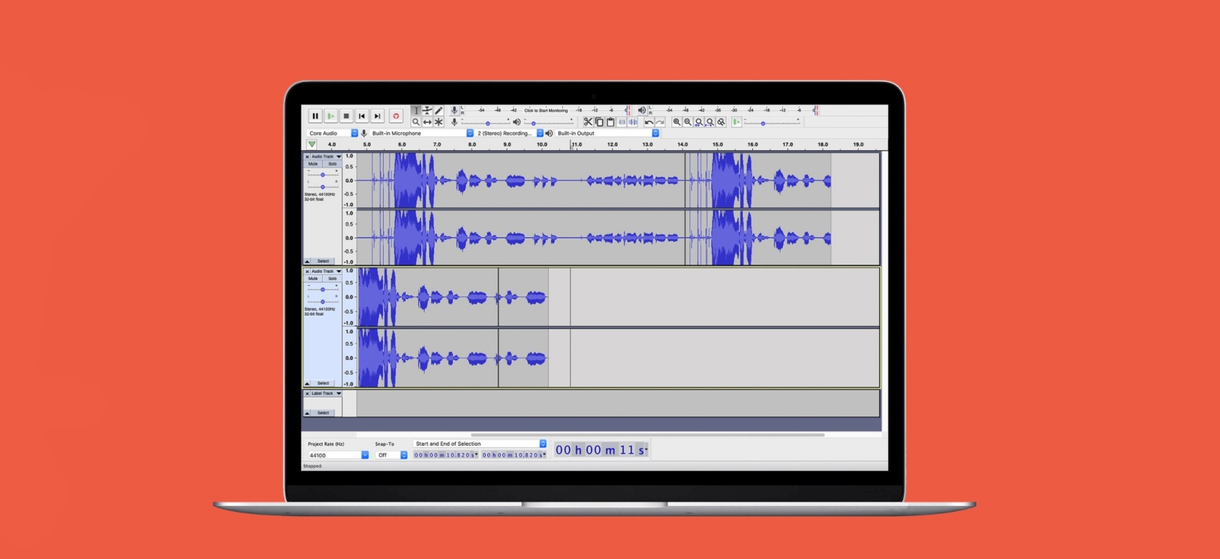
Task: Open the second Audio Track menu dropdown
Action: point(326,271)
